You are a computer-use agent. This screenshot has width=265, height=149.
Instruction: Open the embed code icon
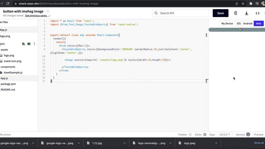click(258, 13)
